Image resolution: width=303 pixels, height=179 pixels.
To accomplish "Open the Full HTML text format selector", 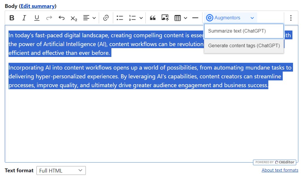I will [x=61, y=170].
